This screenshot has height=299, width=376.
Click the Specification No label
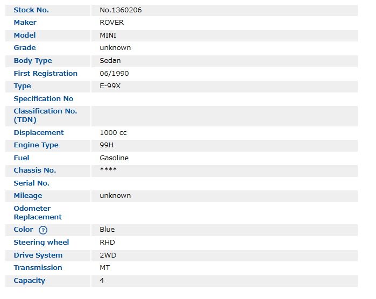(x=44, y=99)
